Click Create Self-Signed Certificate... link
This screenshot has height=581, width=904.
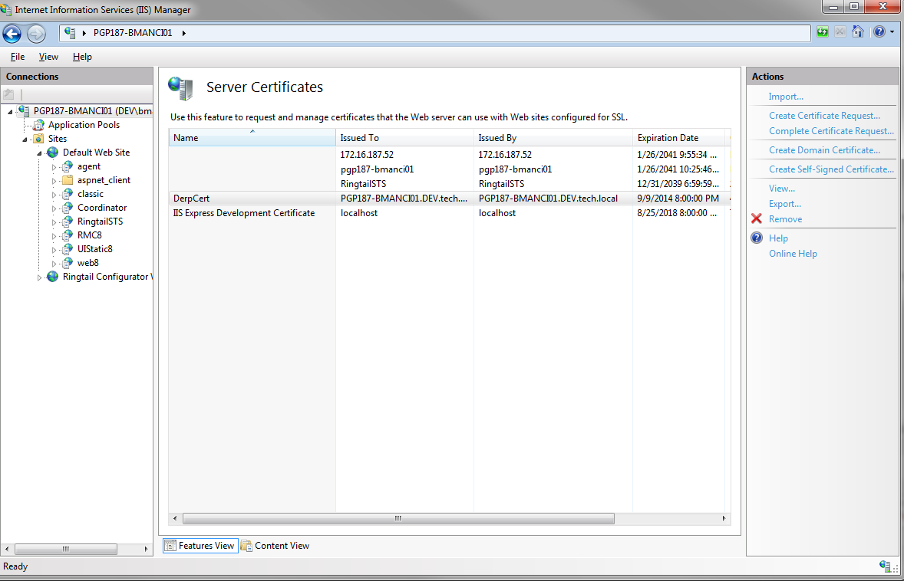pos(831,169)
